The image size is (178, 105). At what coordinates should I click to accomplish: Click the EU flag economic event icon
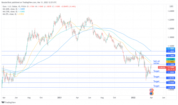[151, 94]
